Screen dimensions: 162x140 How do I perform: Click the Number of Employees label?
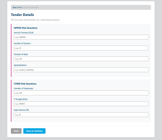coord(23,88)
